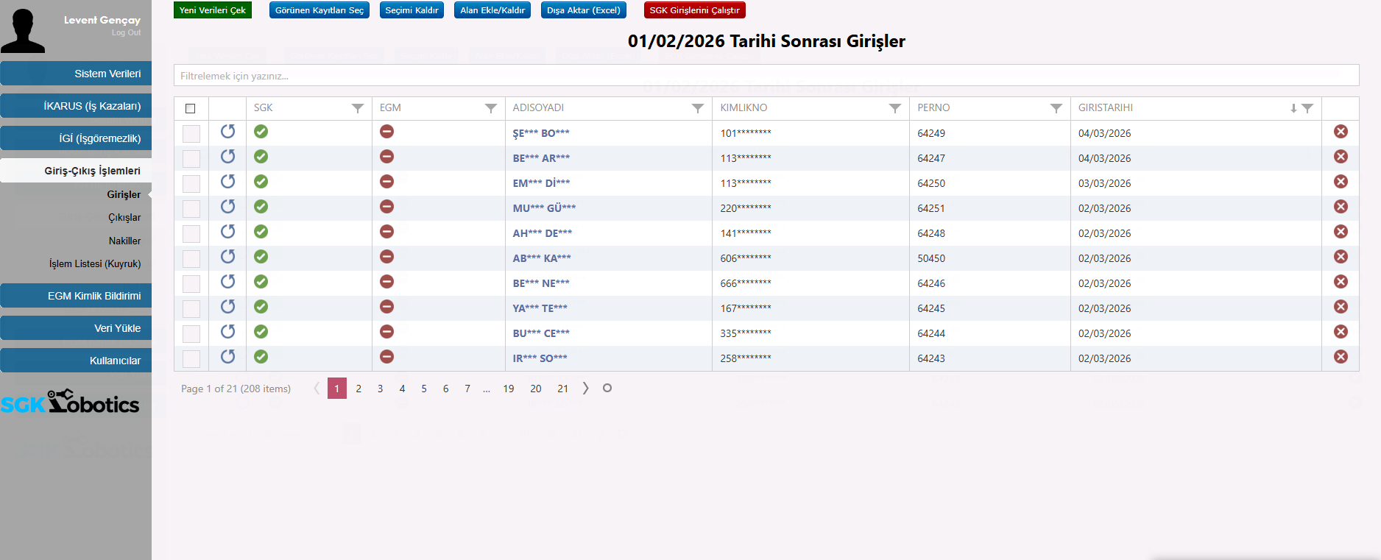Open the KIMLIKNO column filter
Screen dimensions: 1381x560
(x=895, y=108)
